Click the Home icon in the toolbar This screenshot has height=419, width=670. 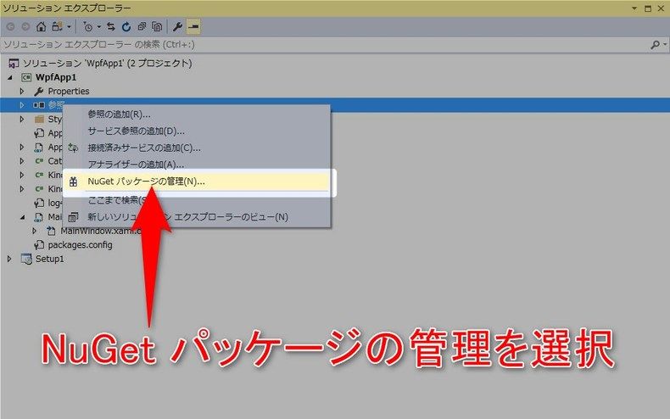point(41,27)
